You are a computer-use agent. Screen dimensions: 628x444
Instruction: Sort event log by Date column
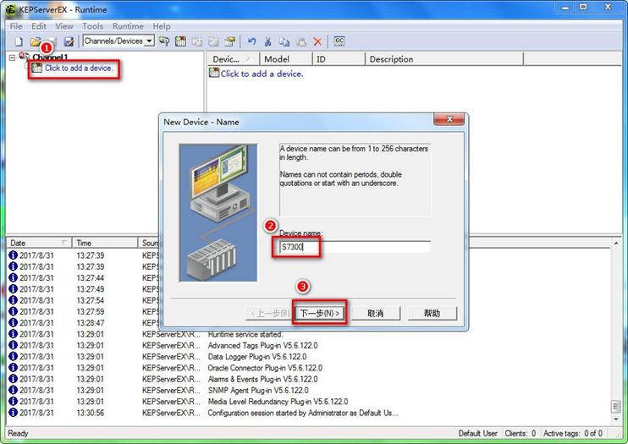39,243
